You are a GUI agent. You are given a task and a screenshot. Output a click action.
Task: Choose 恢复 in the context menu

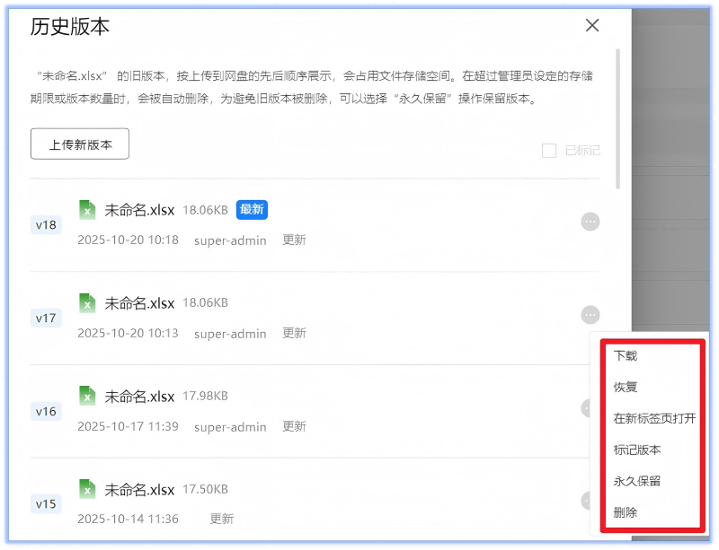pos(626,387)
